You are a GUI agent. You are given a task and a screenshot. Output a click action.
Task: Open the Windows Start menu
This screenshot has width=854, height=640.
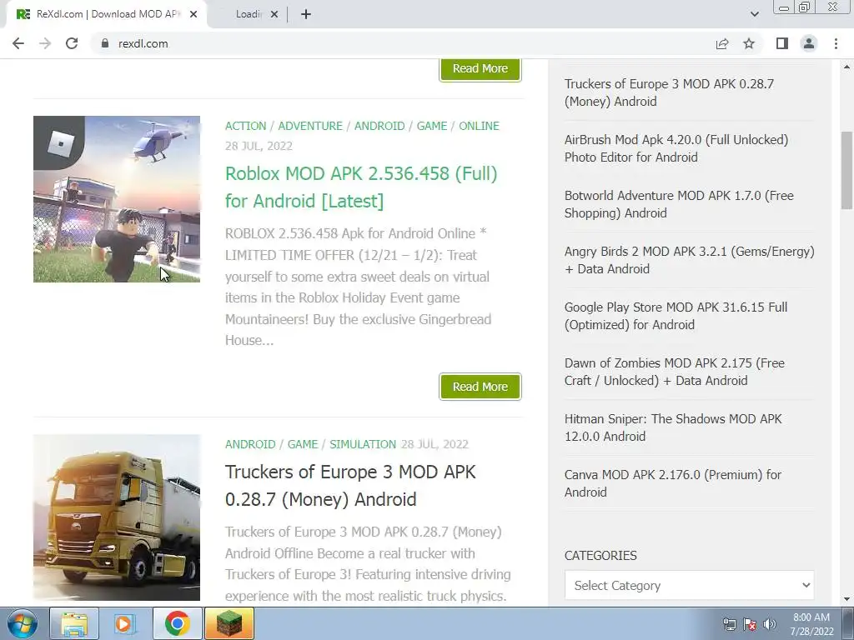[23, 623]
